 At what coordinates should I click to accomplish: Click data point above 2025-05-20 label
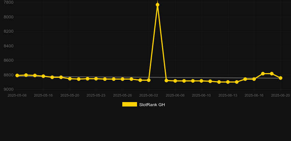pos(70,79)
